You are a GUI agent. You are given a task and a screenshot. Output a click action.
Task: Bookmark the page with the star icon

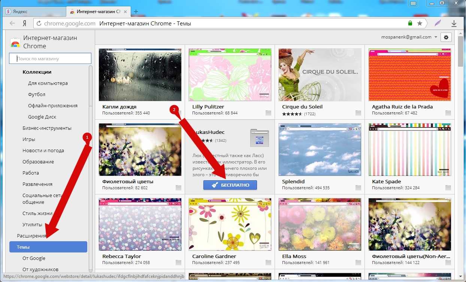(x=420, y=23)
